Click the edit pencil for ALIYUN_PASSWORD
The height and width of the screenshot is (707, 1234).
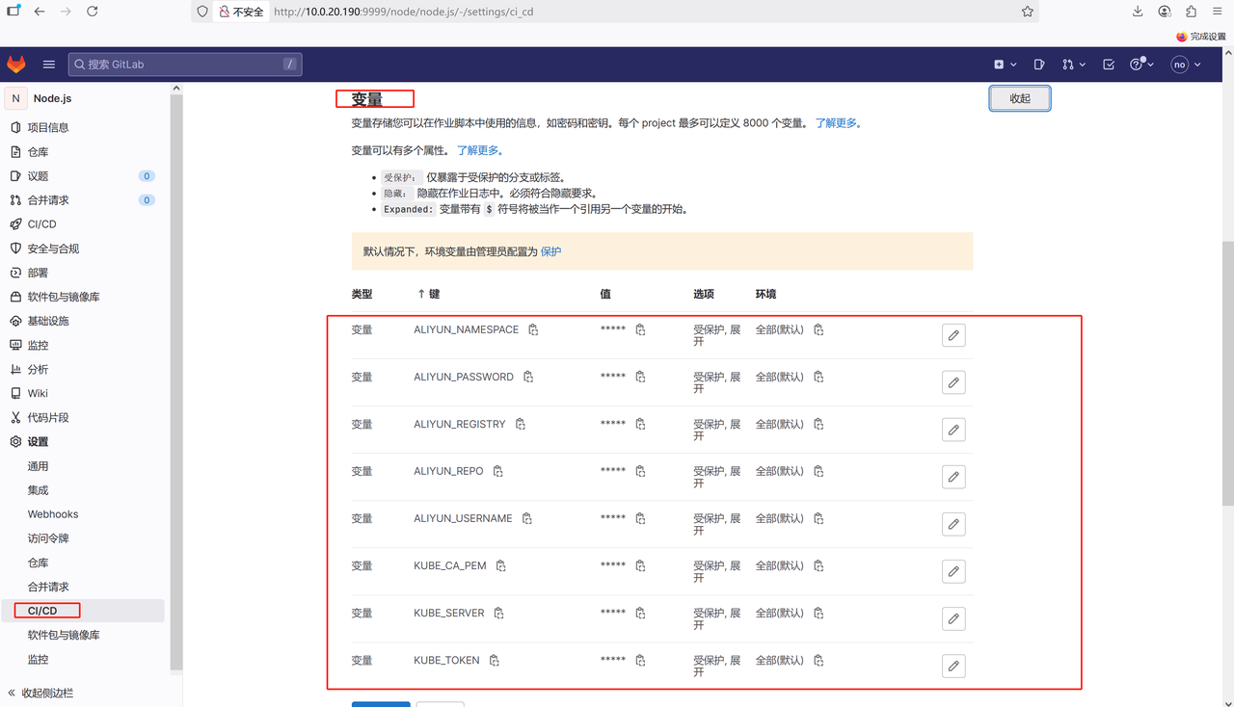952,382
